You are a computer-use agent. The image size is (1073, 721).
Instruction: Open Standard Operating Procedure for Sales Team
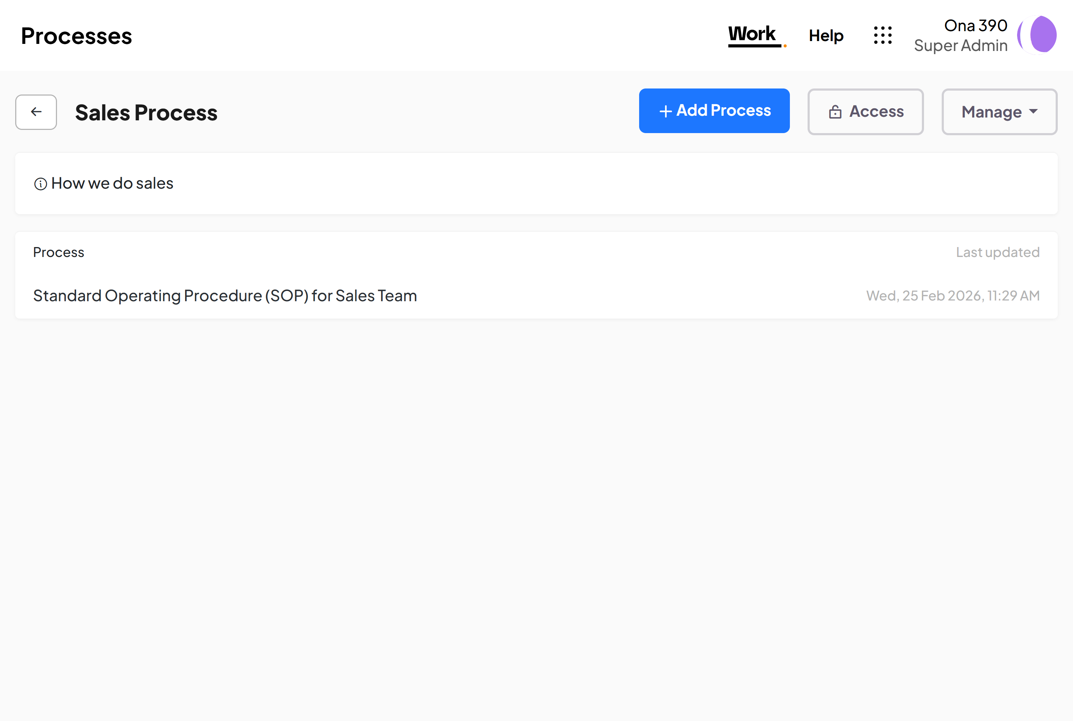coord(225,296)
